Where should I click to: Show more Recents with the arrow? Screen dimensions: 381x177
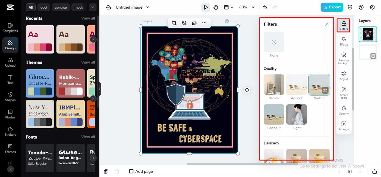(93, 39)
